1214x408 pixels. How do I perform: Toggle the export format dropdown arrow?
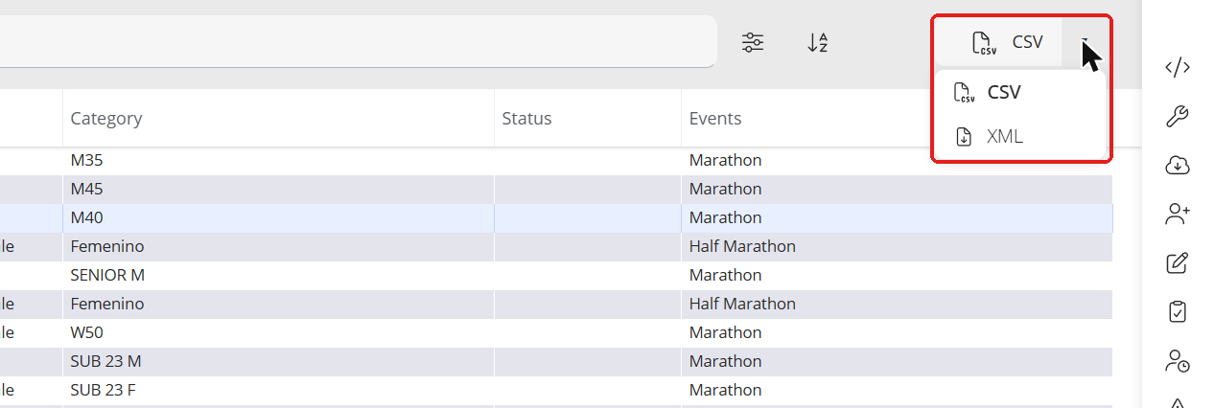click(x=1085, y=42)
